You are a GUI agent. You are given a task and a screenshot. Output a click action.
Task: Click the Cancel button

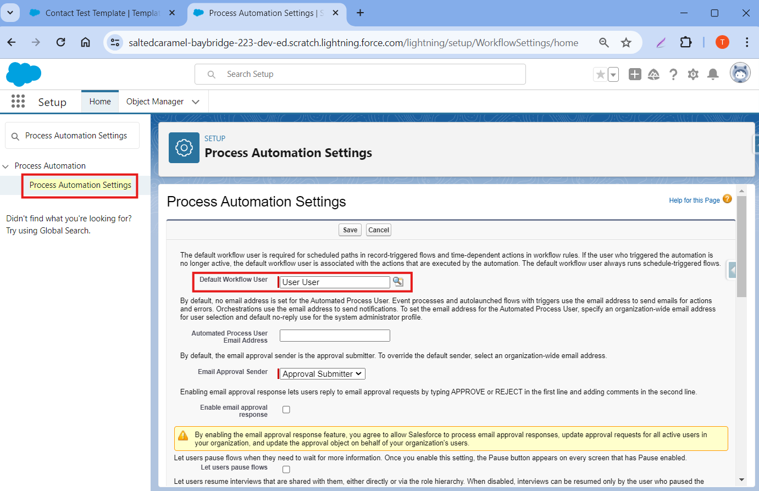tap(379, 230)
